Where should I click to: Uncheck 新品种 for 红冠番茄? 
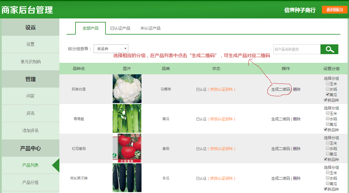tap(326, 159)
